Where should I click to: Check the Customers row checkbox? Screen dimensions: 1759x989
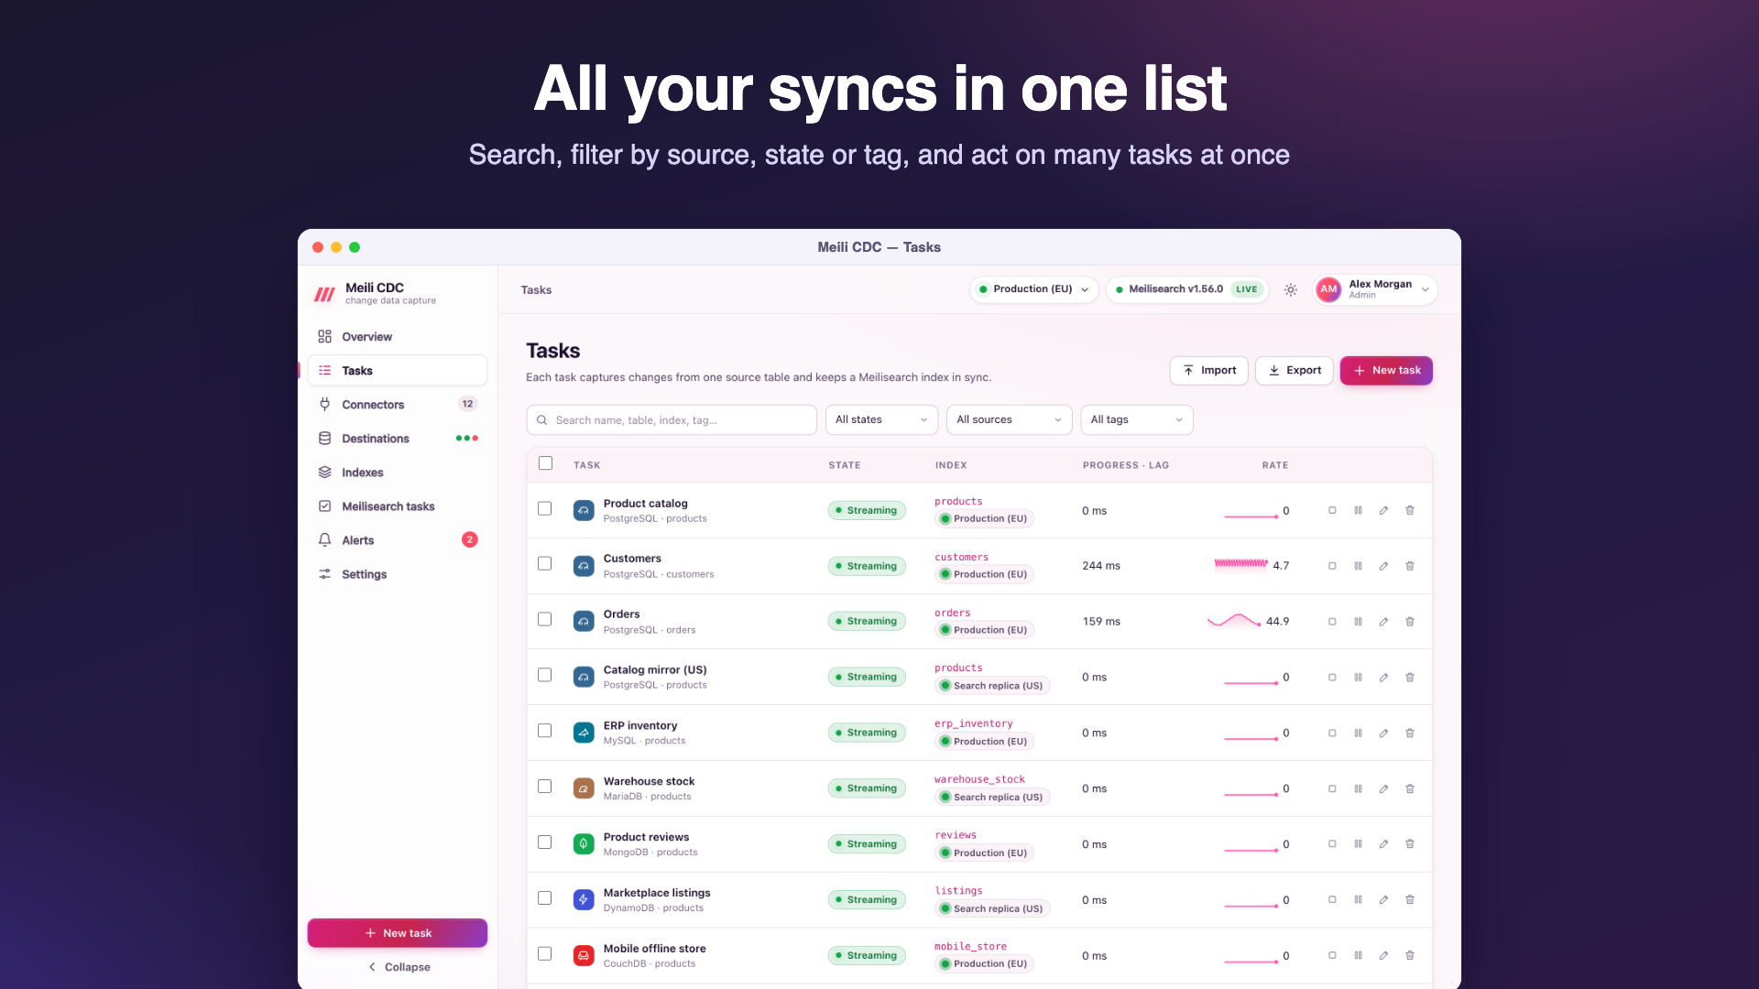click(545, 564)
